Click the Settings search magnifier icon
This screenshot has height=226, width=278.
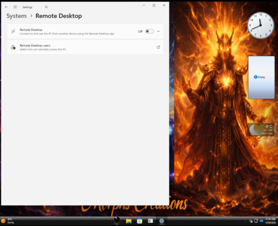pos(46,7)
